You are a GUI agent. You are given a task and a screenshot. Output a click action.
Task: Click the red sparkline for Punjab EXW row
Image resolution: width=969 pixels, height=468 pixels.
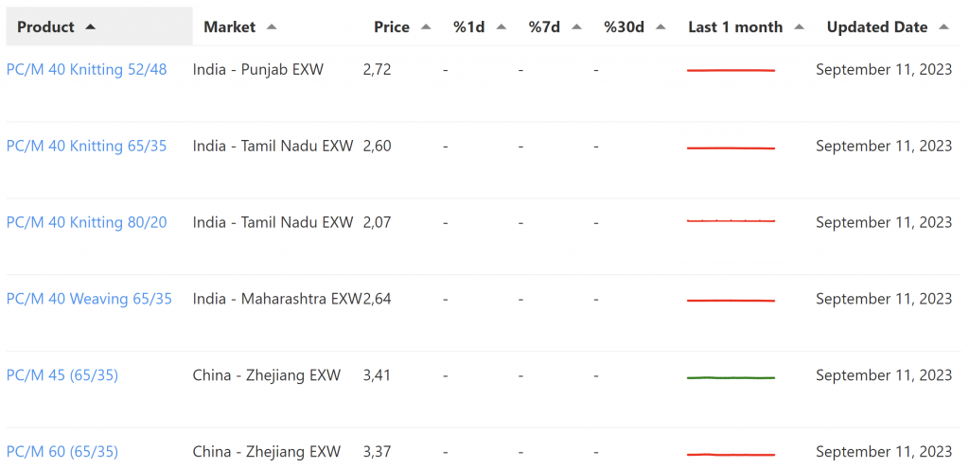click(x=731, y=71)
